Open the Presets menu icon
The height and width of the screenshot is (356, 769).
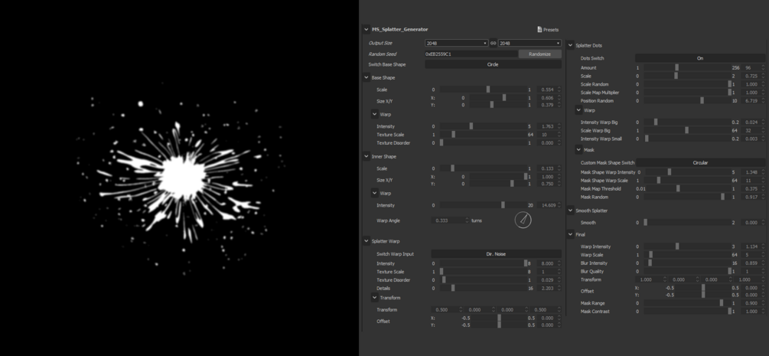point(539,29)
